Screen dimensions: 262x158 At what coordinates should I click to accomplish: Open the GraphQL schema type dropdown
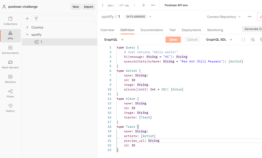[x=114, y=40]
